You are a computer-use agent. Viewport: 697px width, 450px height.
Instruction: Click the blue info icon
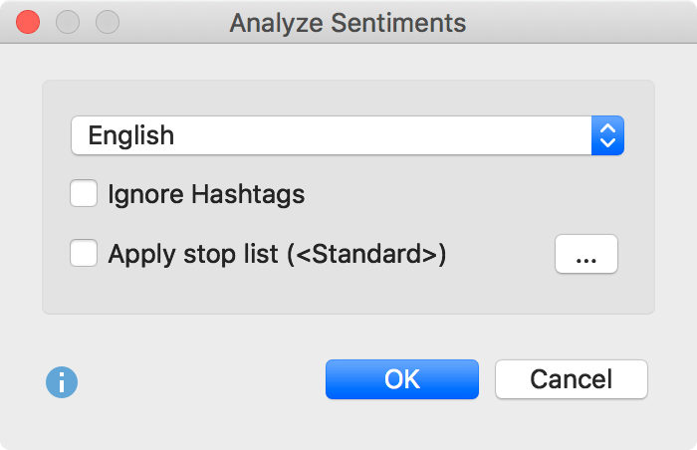(62, 381)
